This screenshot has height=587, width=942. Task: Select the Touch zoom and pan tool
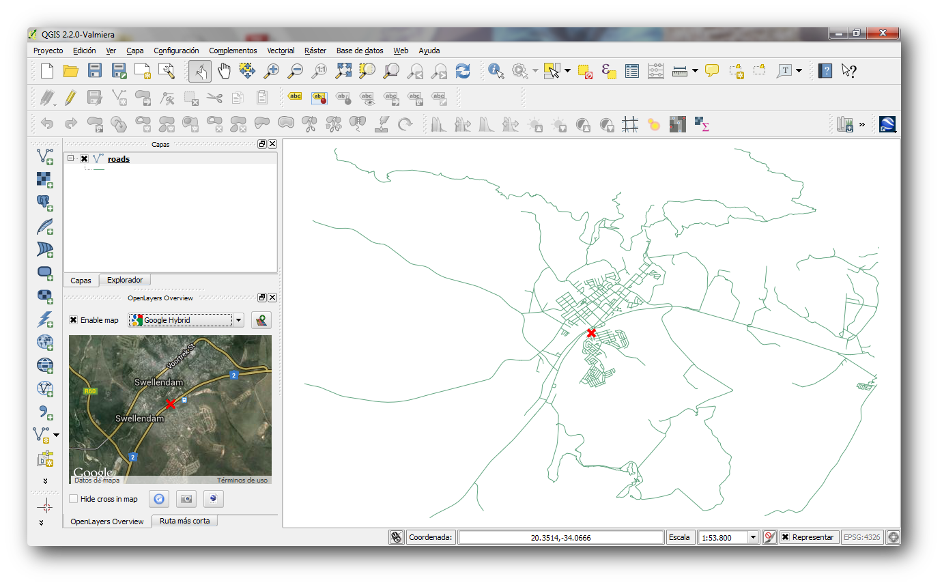[x=200, y=70]
